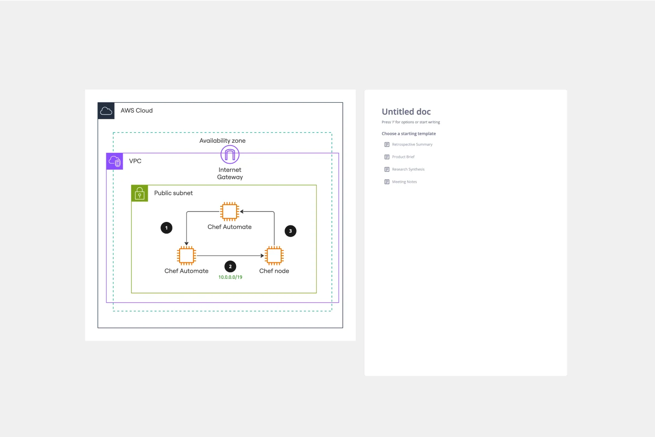
Task: Select the top Chef Automate label
Action: (230, 226)
